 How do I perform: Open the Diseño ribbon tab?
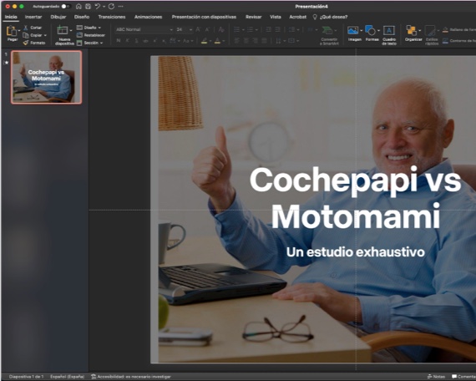click(x=82, y=17)
